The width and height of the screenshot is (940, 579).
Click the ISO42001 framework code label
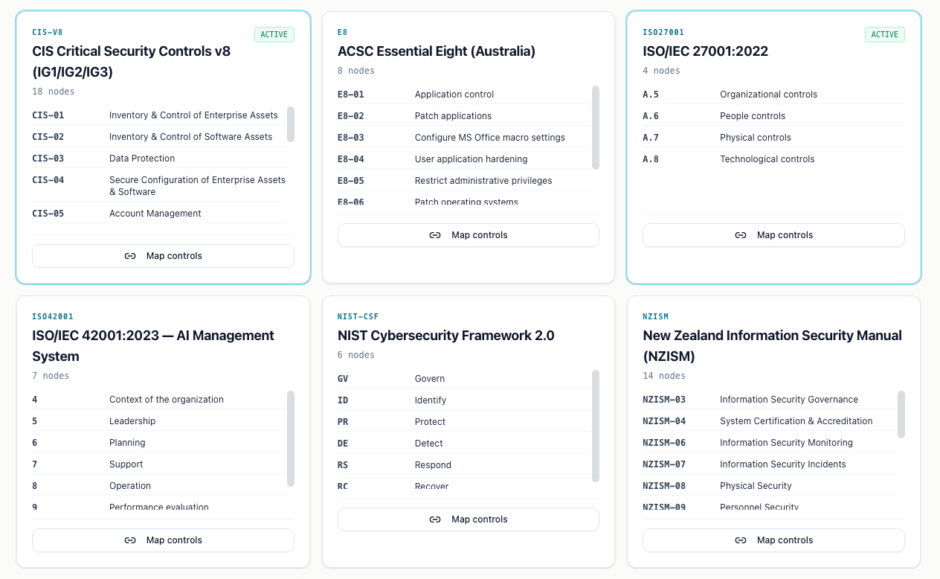(x=53, y=317)
